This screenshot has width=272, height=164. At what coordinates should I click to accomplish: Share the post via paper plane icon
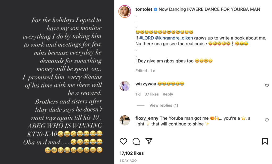point(149,141)
